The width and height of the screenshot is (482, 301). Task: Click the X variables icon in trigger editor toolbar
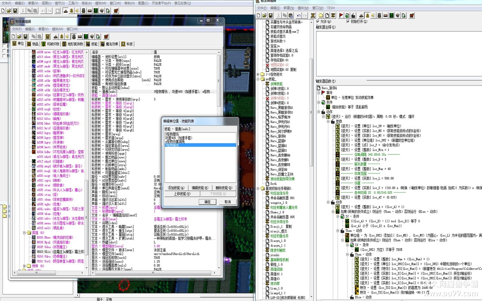313,15
